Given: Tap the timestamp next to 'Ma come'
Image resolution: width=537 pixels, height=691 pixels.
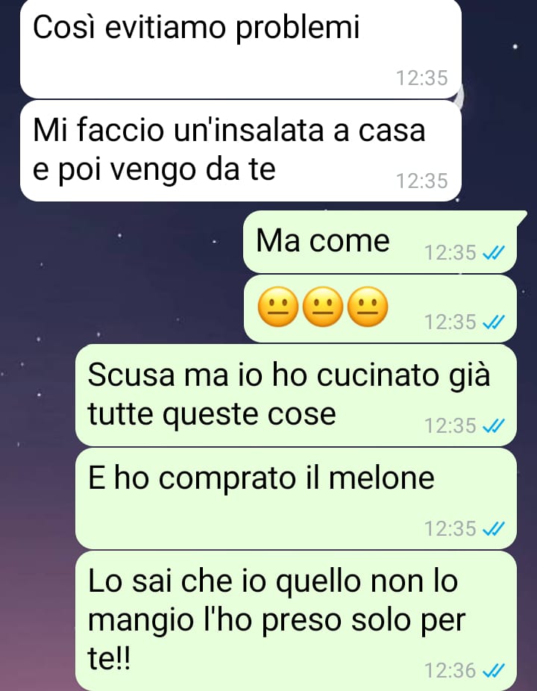Looking at the screenshot, I should [x=450, y=253].
